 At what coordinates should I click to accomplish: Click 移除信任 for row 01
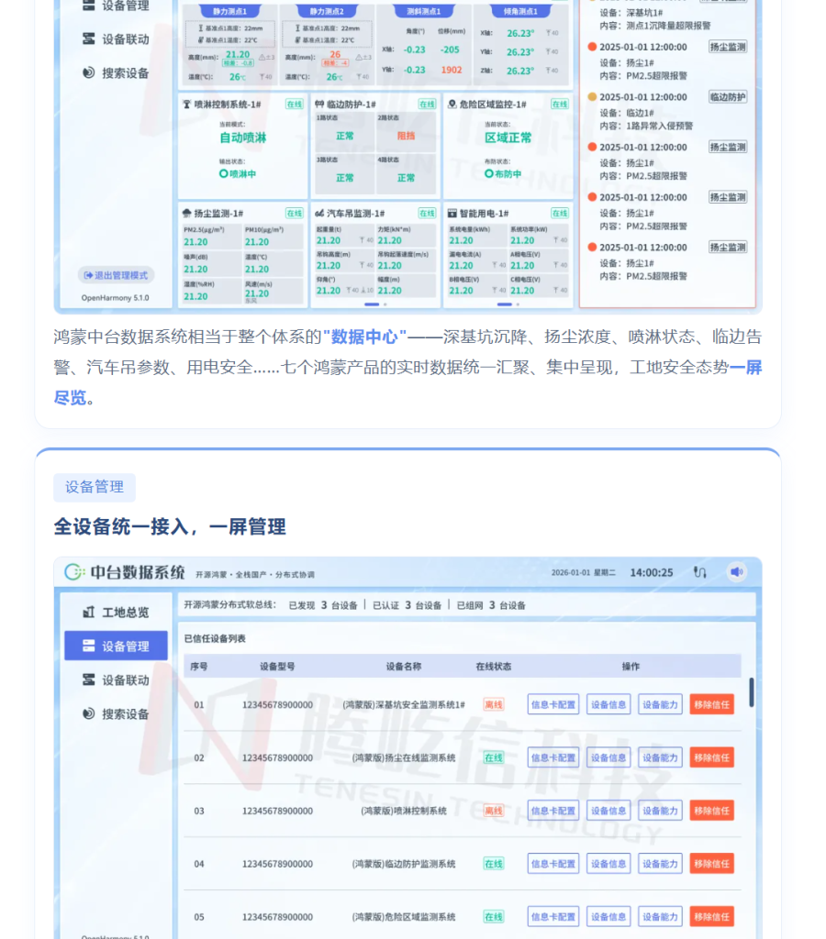click(712, 705)
